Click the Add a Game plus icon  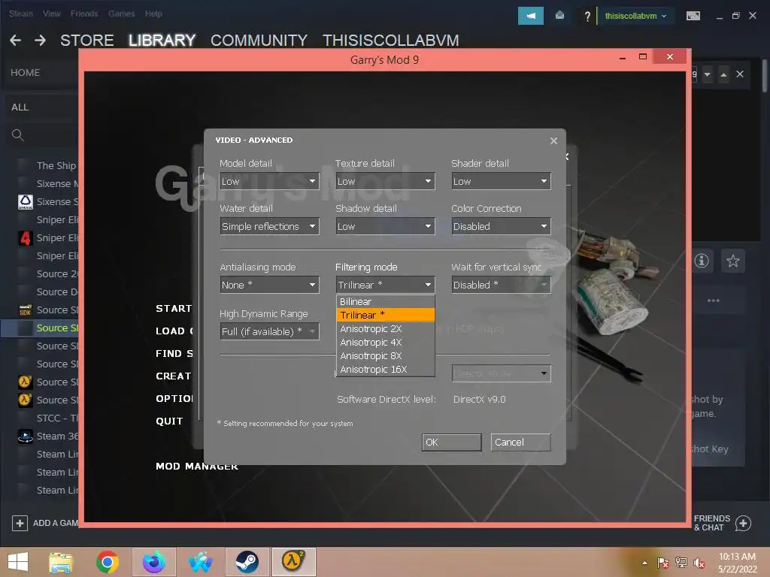20,523
